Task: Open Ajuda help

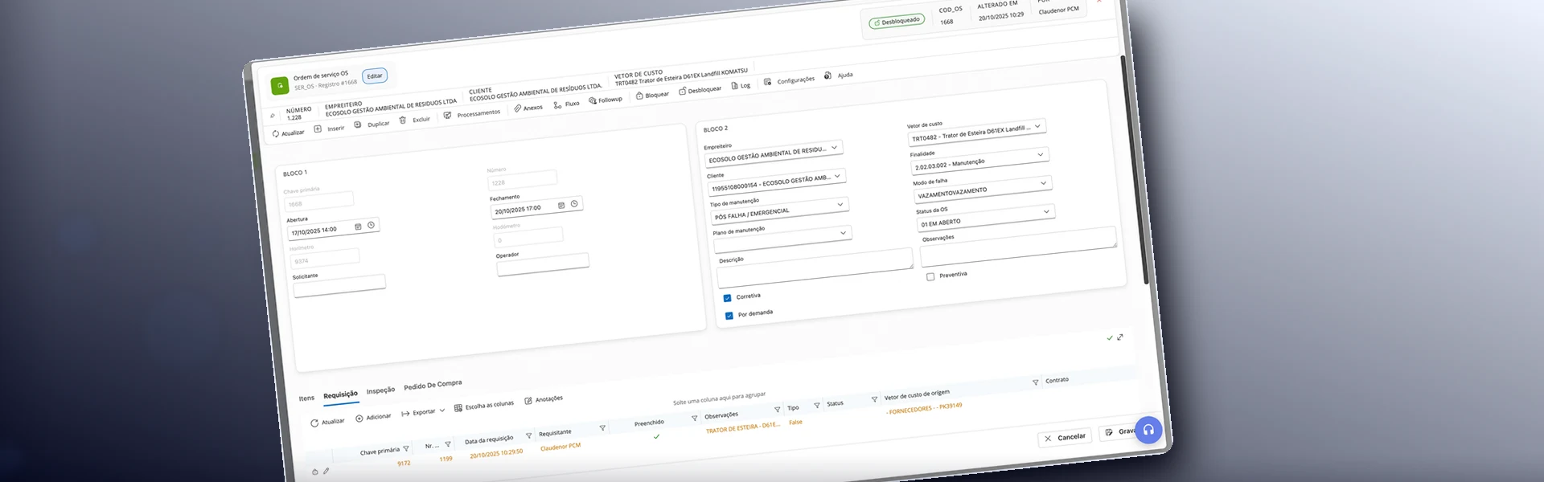Action: coord(838,76)
